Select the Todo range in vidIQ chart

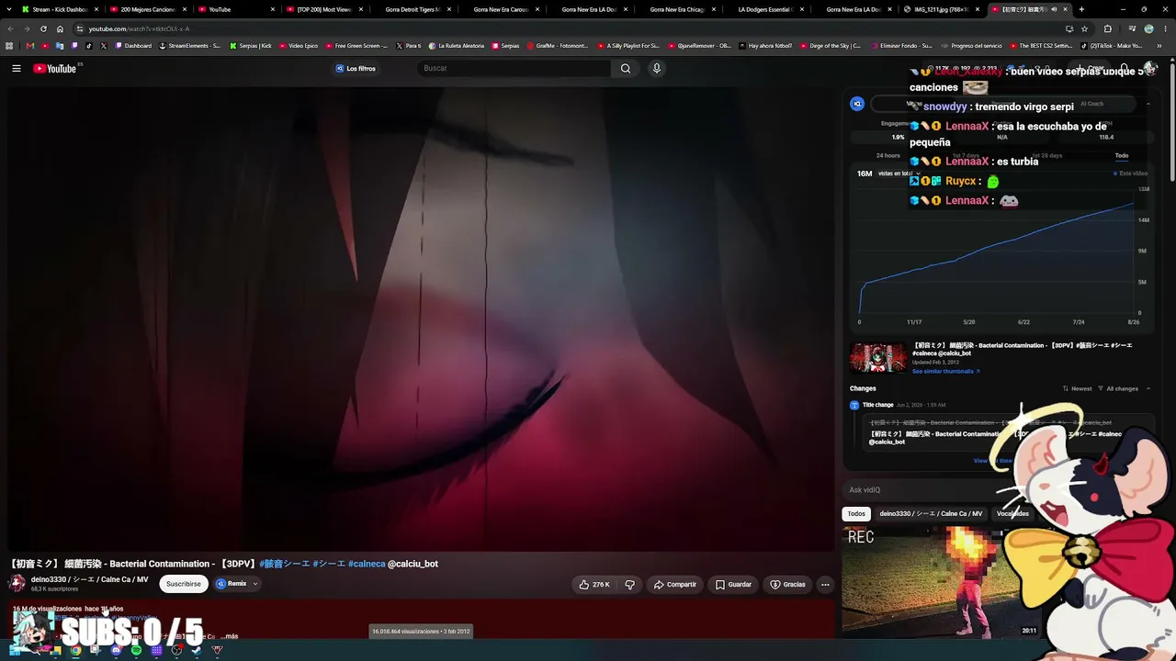[1122, 155]
